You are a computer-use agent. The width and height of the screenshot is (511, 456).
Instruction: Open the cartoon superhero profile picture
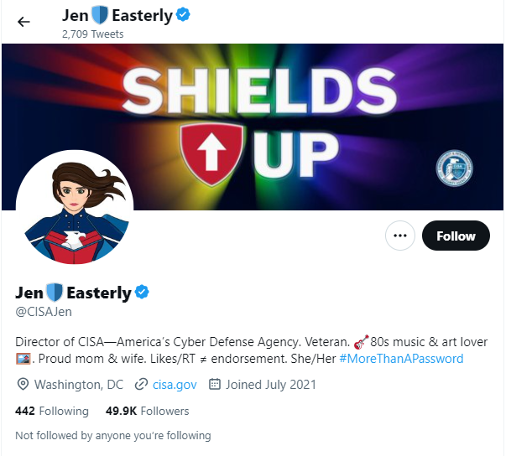click(x=75, y=209)
